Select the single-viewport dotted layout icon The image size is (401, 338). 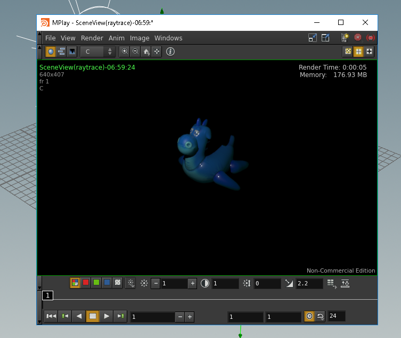click(348, 52)
